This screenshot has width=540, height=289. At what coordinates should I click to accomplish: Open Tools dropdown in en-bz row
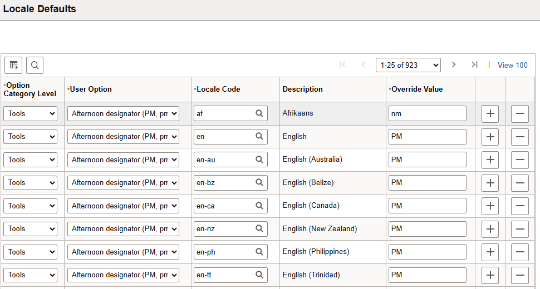30,182
